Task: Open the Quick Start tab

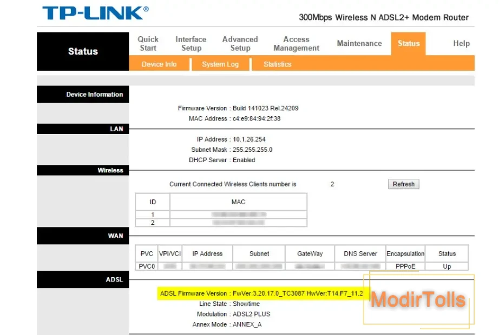Action: pyautogui.click(x=148, y=44)
